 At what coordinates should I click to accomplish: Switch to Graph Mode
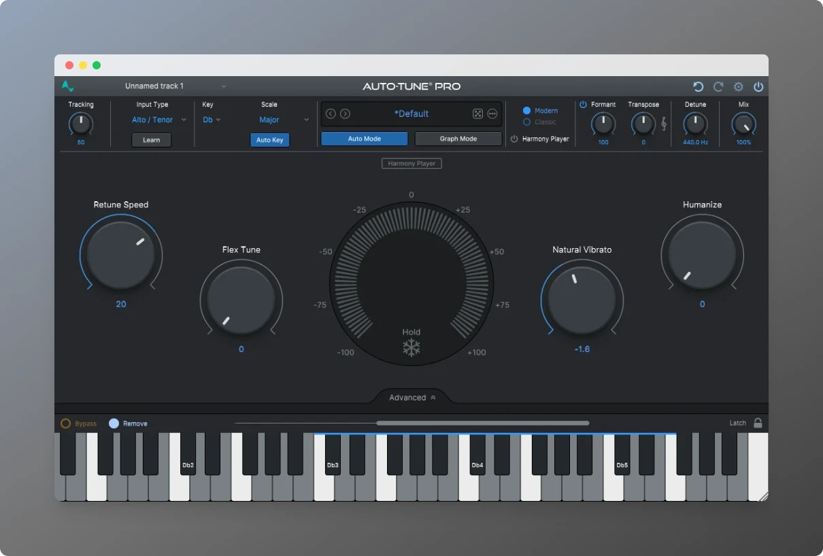(458, 139)
